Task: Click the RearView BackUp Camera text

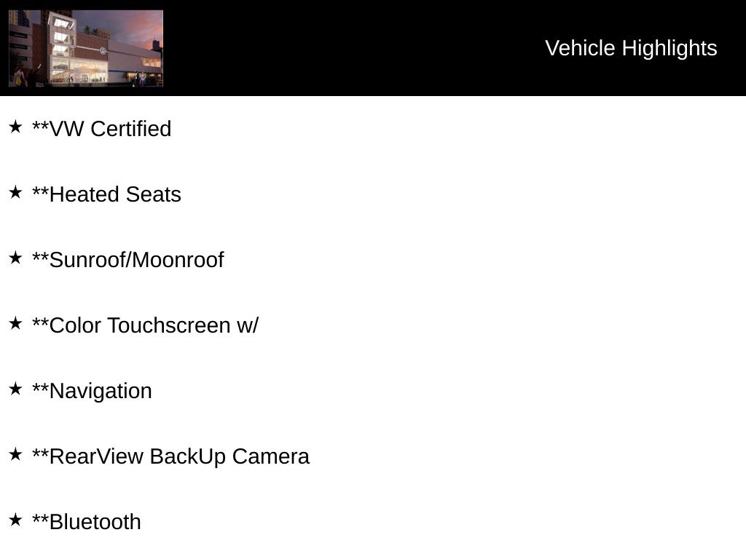Action: (170, 456)
